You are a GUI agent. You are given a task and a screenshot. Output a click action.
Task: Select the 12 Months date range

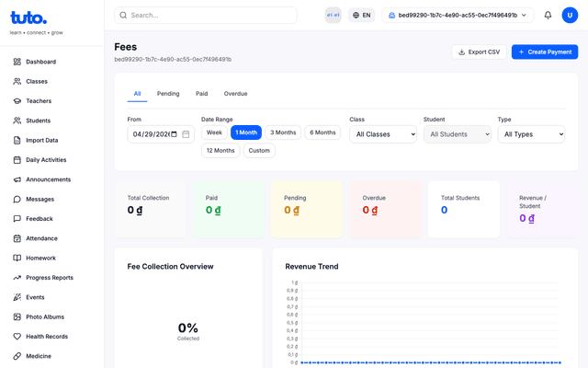[x=220, y=151]
